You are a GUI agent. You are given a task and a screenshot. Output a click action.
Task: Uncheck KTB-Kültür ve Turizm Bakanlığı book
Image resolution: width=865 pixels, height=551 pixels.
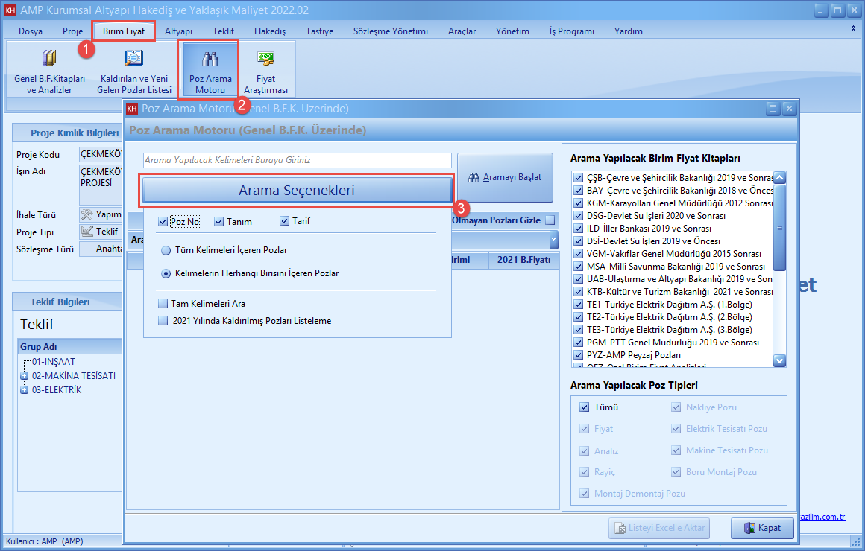578,291
